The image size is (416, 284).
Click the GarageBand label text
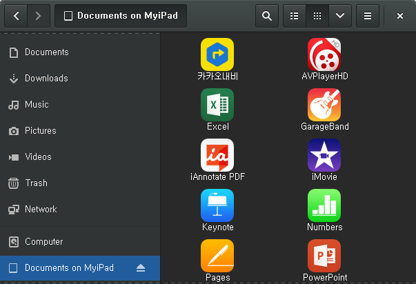tap(325, 126)
